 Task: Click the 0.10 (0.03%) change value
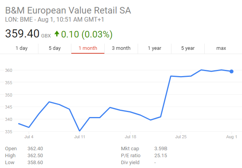pyautogui.click(x=86, y=34)
